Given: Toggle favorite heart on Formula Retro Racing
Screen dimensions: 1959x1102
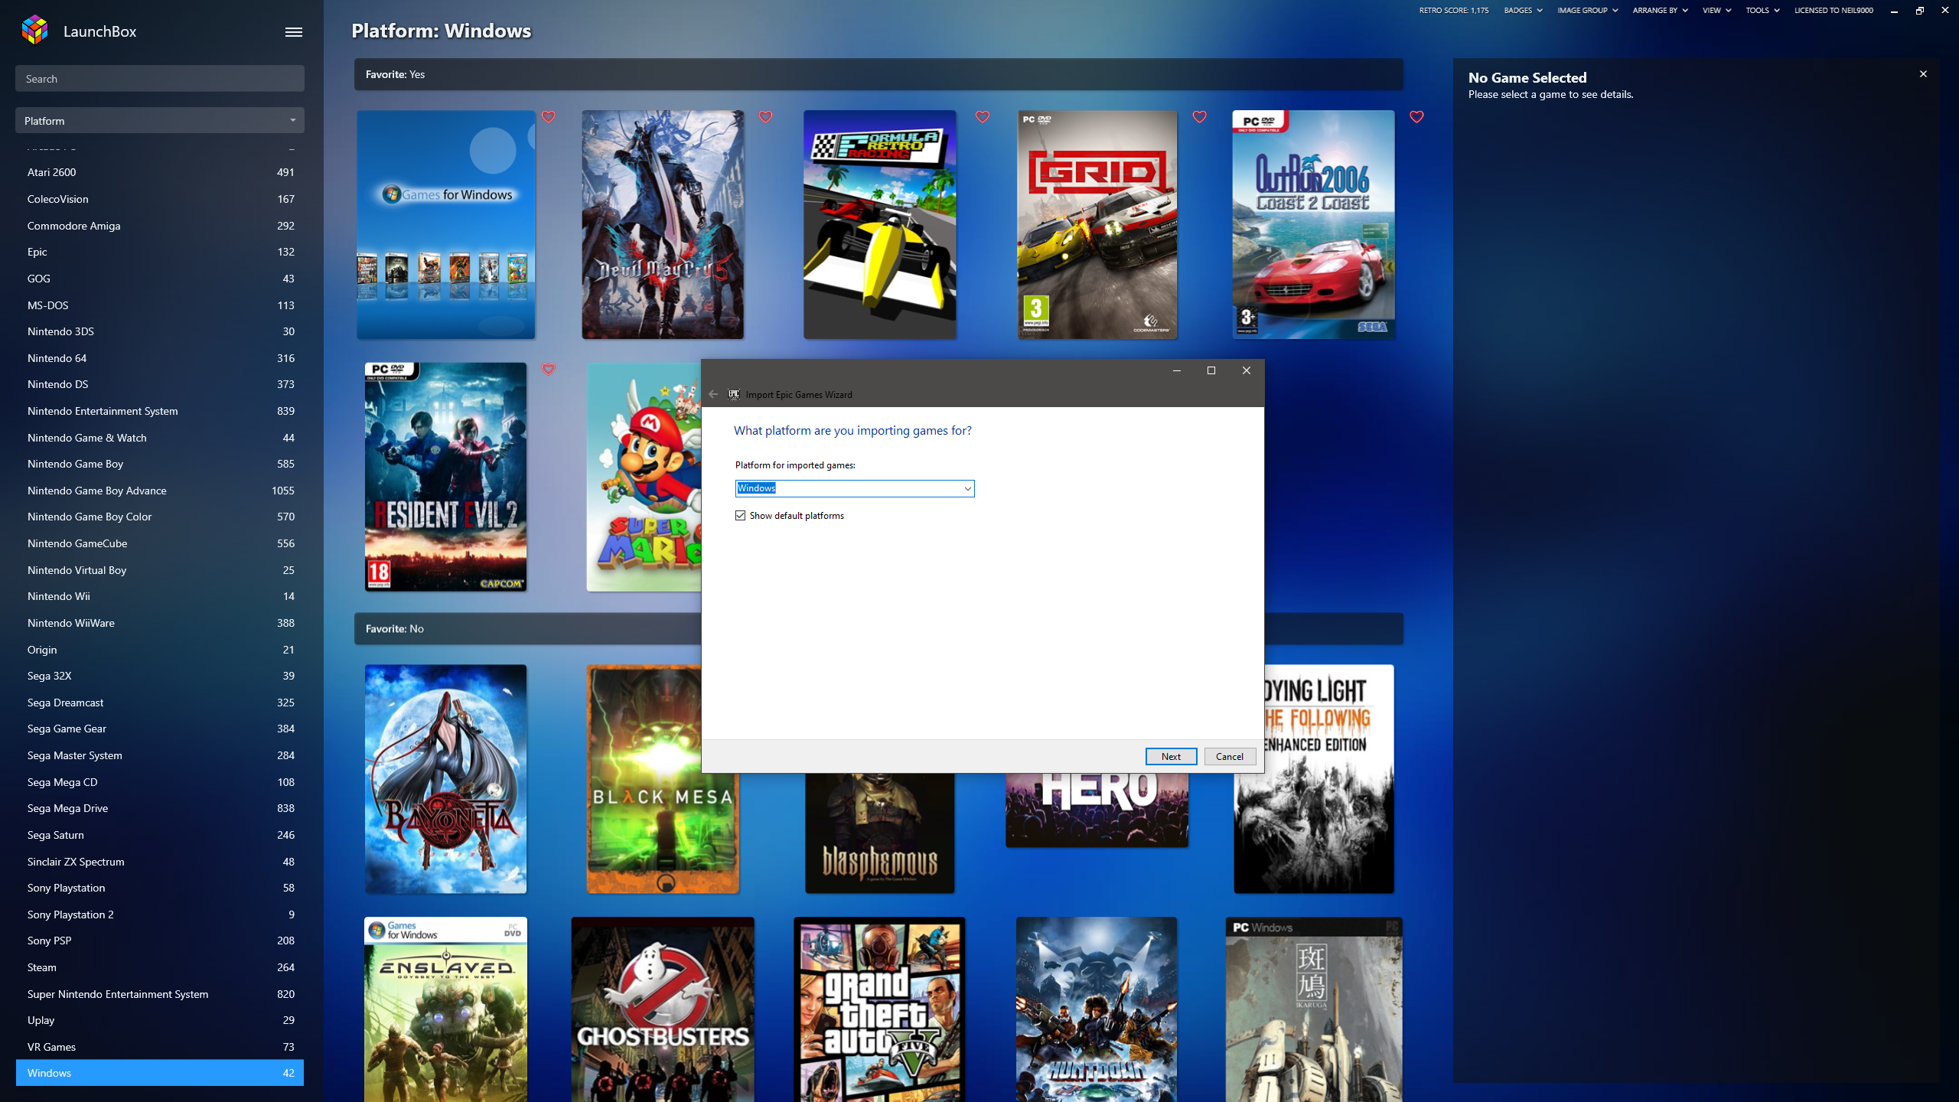Looking at the screenshot, I should click(983, 117).
